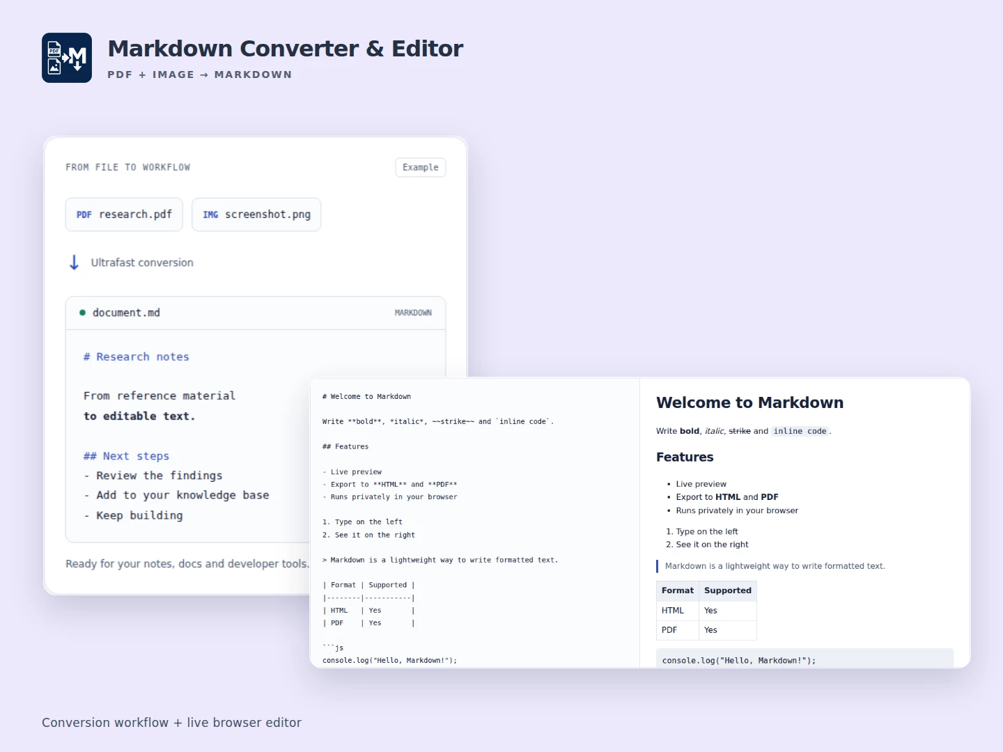This screenshot has height=752, width=1003.
Task: Click the code block in preview pane
Action: [x=804, y=659]
